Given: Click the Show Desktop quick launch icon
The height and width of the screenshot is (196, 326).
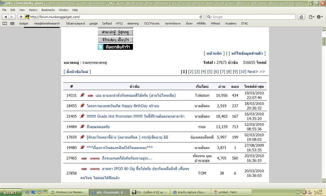Looking at the screenshot, I should pos(33,192).
